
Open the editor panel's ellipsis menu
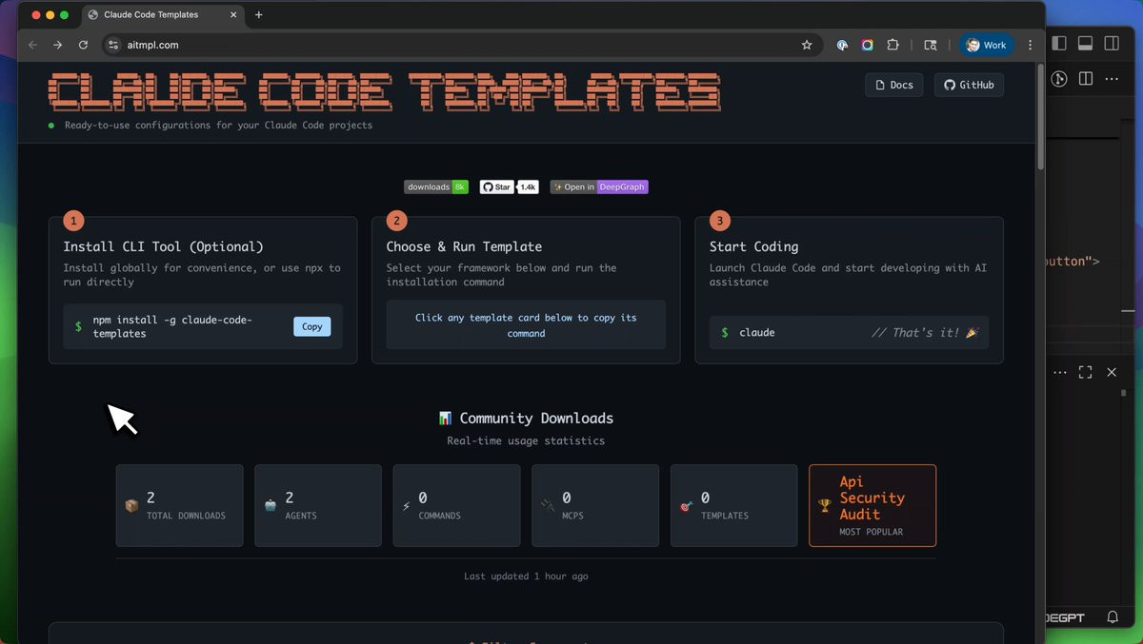1060,372
